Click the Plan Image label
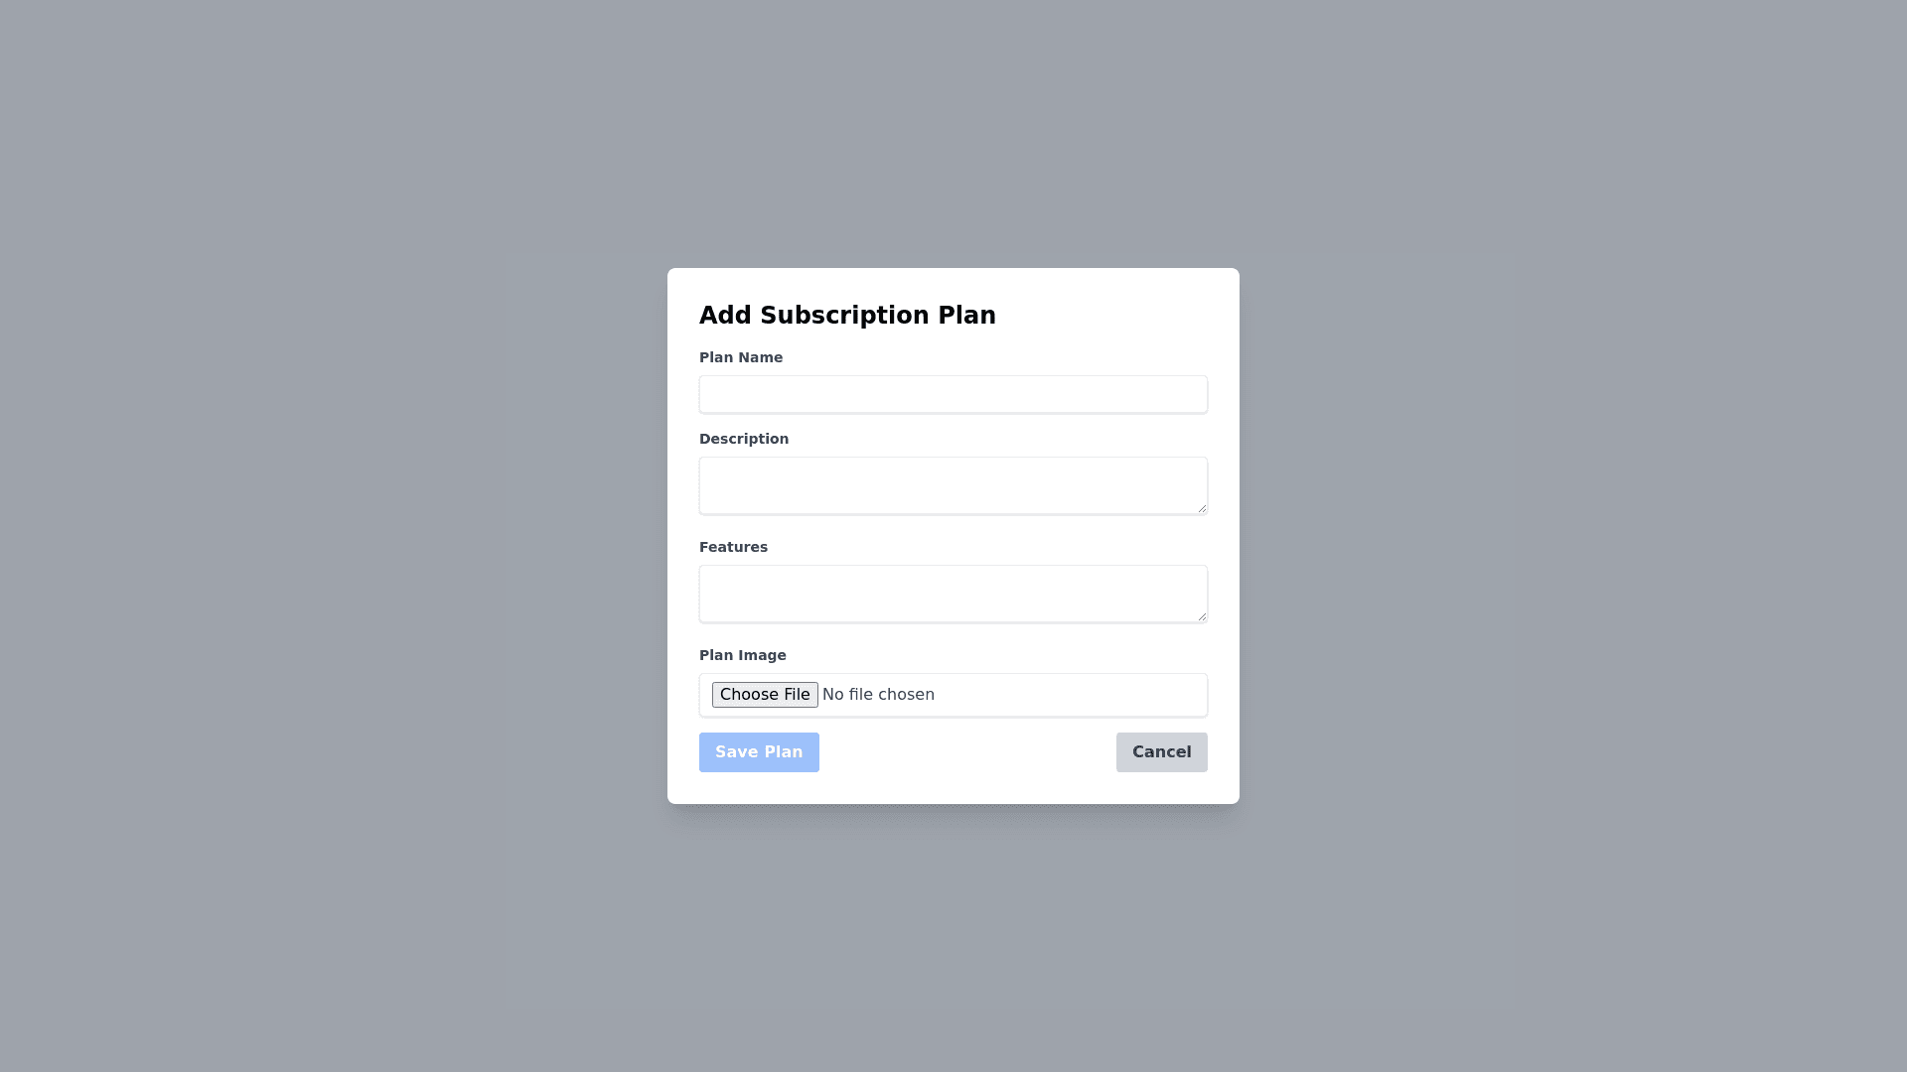1907x1072 pixels. (742, 655)
